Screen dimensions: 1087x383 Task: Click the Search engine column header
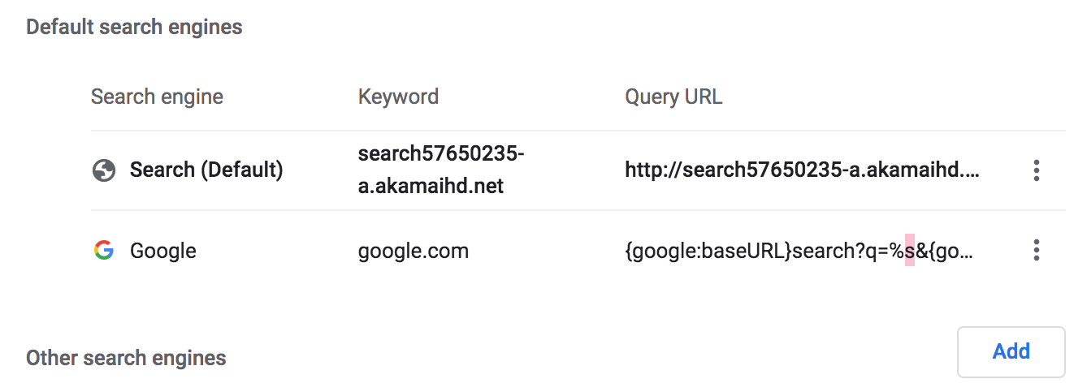tap(157, 97)
